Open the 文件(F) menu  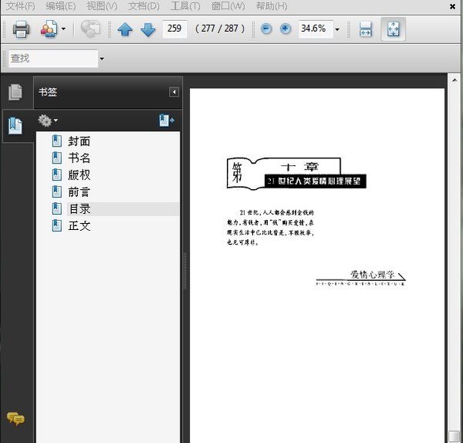[x=20, y=6]
